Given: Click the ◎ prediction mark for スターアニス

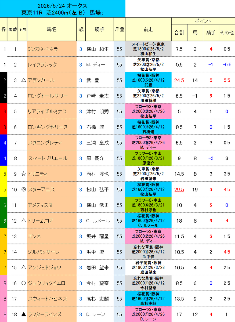Looking at the screenshot, I should point(24,190).
